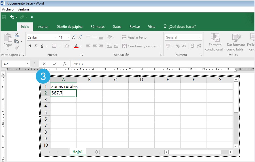Increase font size with the large A
The height and width of the screenshot is (162, 255).
click(74, 37)
